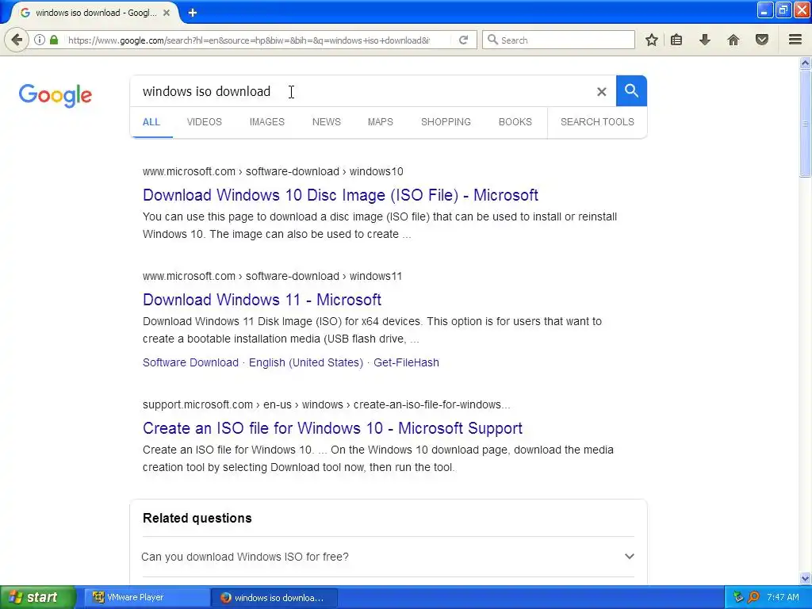Click the system tray orange magnifier icon
The height and width of the screenshot is (609, 812).
tap(754, 597)
